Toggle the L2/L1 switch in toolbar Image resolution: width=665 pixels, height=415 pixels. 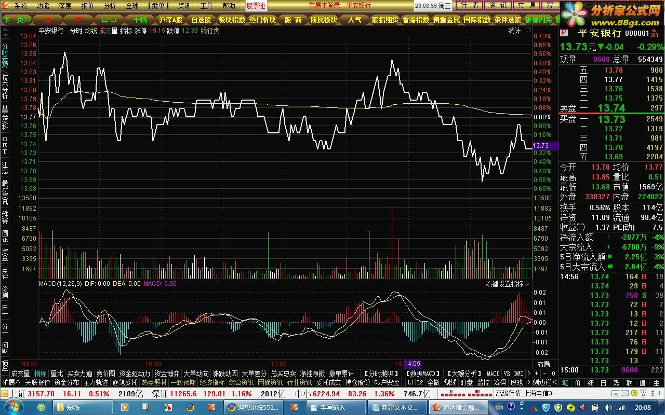(x=110, y=20)
